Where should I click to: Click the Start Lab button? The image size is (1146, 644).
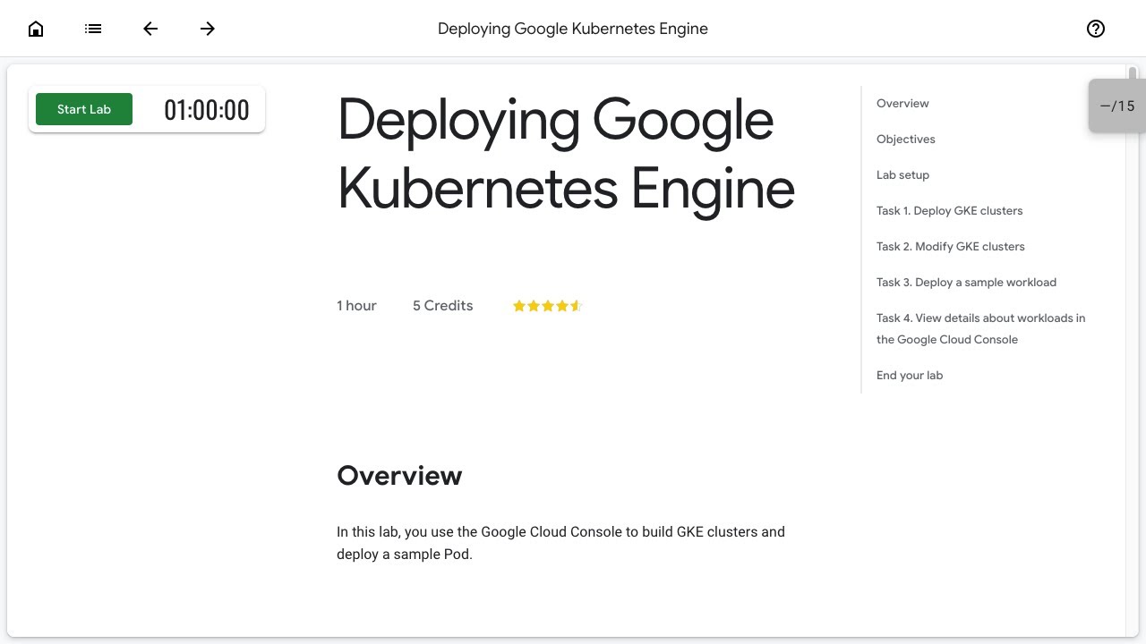coord(84,109)
